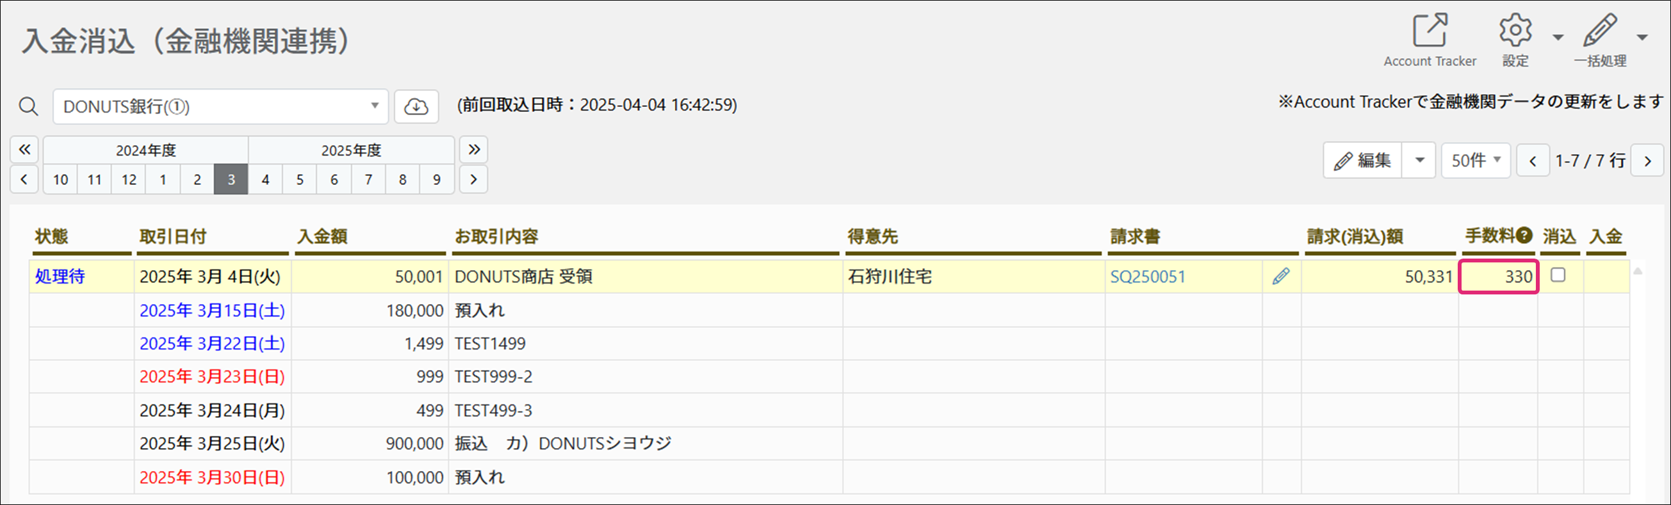Click the fee column help question icon
The height and width of the screenshot is (505, 1671).
[1525, 235]
